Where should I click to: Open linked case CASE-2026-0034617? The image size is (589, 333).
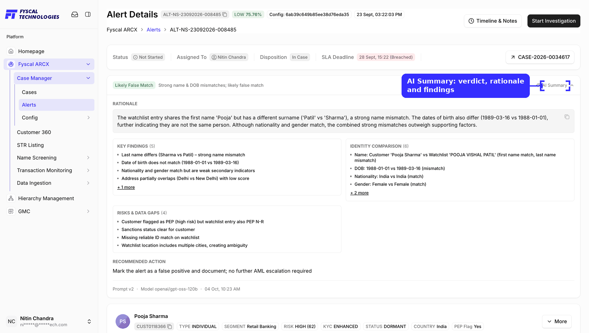pos(540,57)
